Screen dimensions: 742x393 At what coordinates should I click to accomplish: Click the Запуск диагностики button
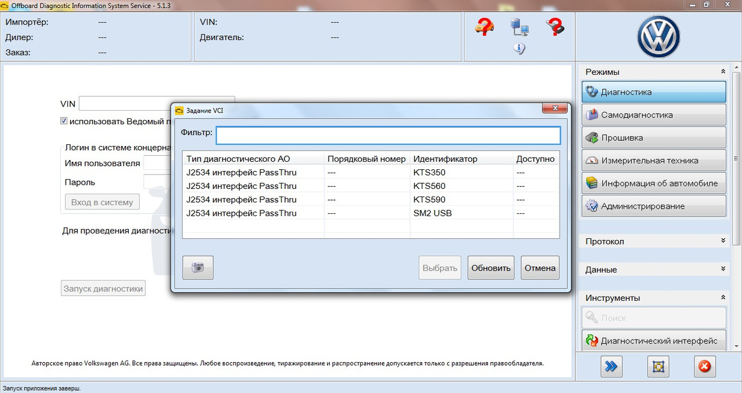pyautogui.click(x=103, y=288)
